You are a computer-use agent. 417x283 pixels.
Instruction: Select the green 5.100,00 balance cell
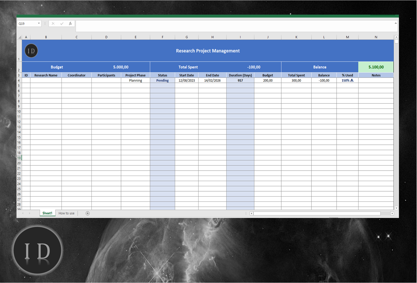click(376, 67)
